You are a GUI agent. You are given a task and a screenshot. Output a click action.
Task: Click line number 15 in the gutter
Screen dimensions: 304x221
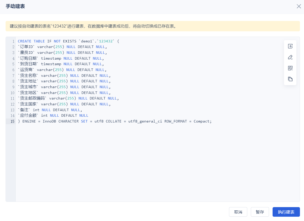click(12, 121)
